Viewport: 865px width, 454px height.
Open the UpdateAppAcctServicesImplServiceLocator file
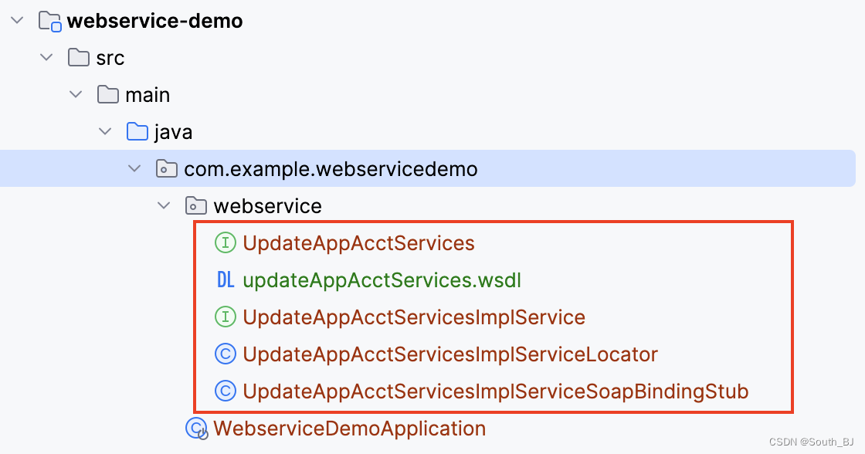tap(450, 354)
